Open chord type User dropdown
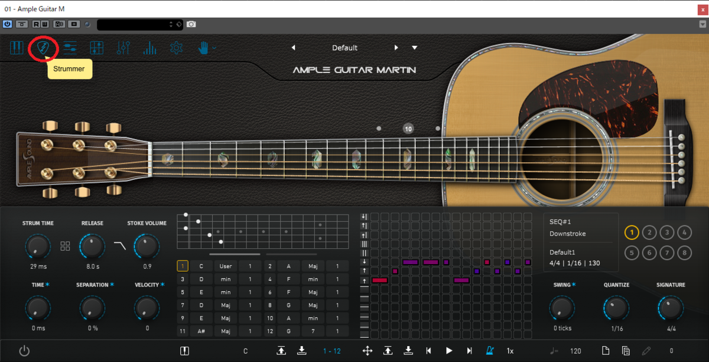 [226, 266]
